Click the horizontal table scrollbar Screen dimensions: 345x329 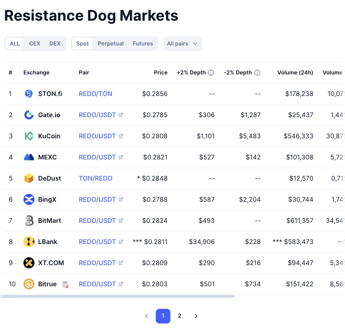118,296
